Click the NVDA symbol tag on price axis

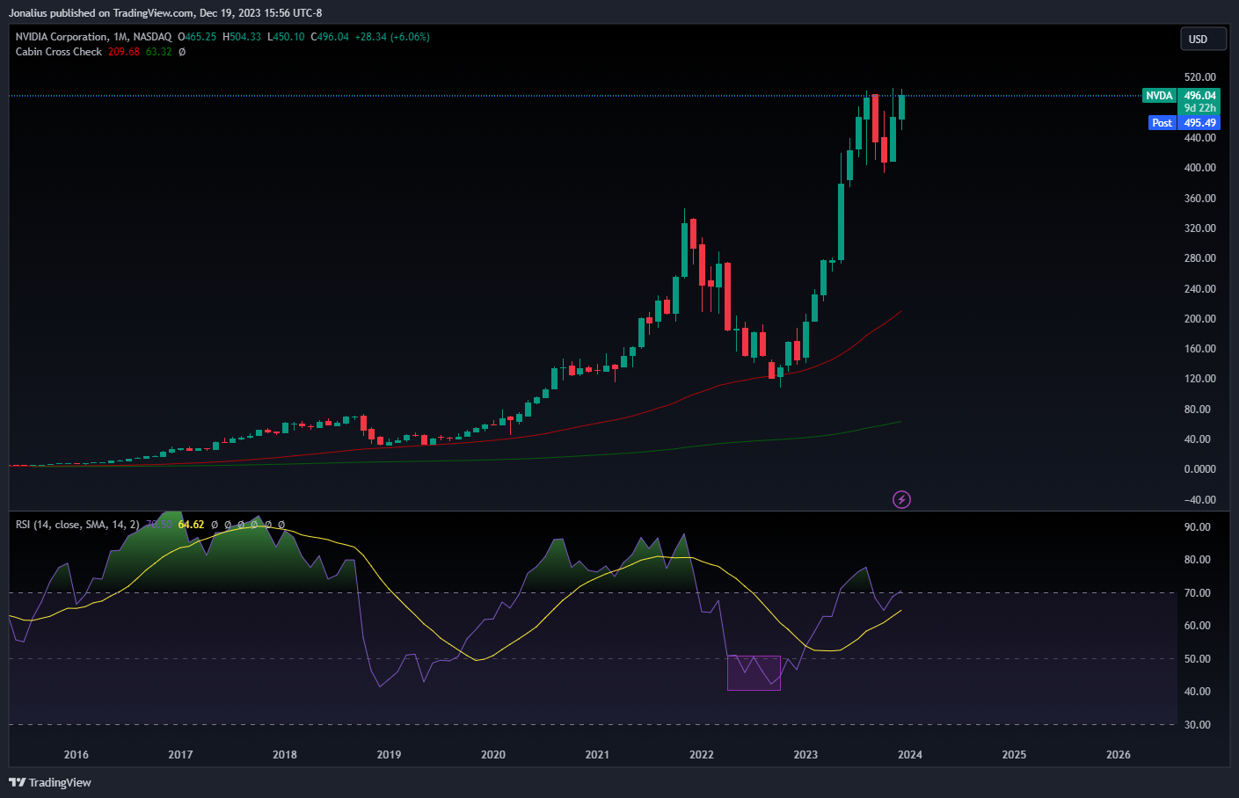[x=1159, y=95]
